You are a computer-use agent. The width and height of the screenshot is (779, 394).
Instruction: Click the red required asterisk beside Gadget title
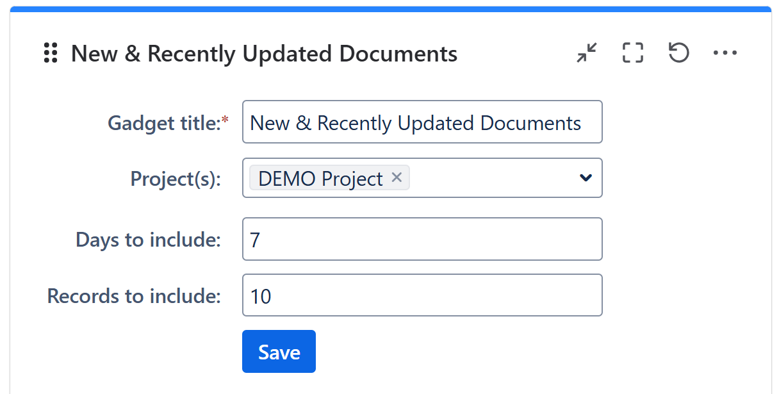(x=225, y=120)
